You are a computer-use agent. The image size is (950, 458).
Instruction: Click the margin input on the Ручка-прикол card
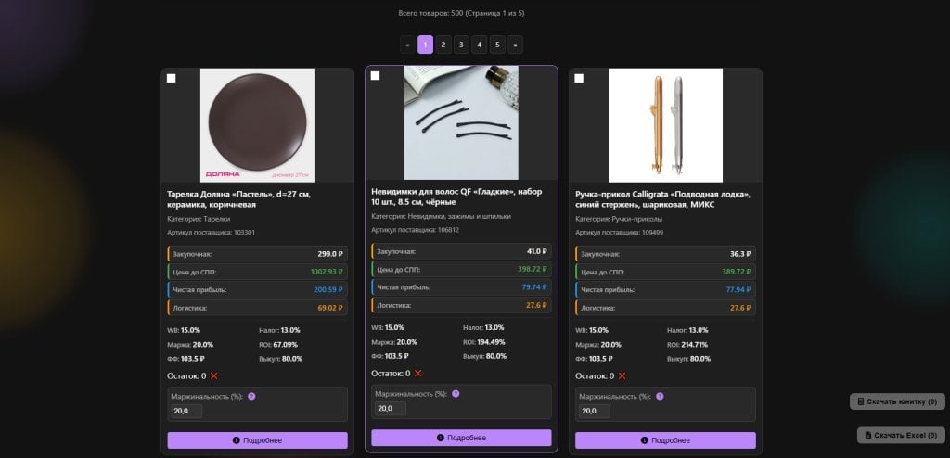pos(595,412)
